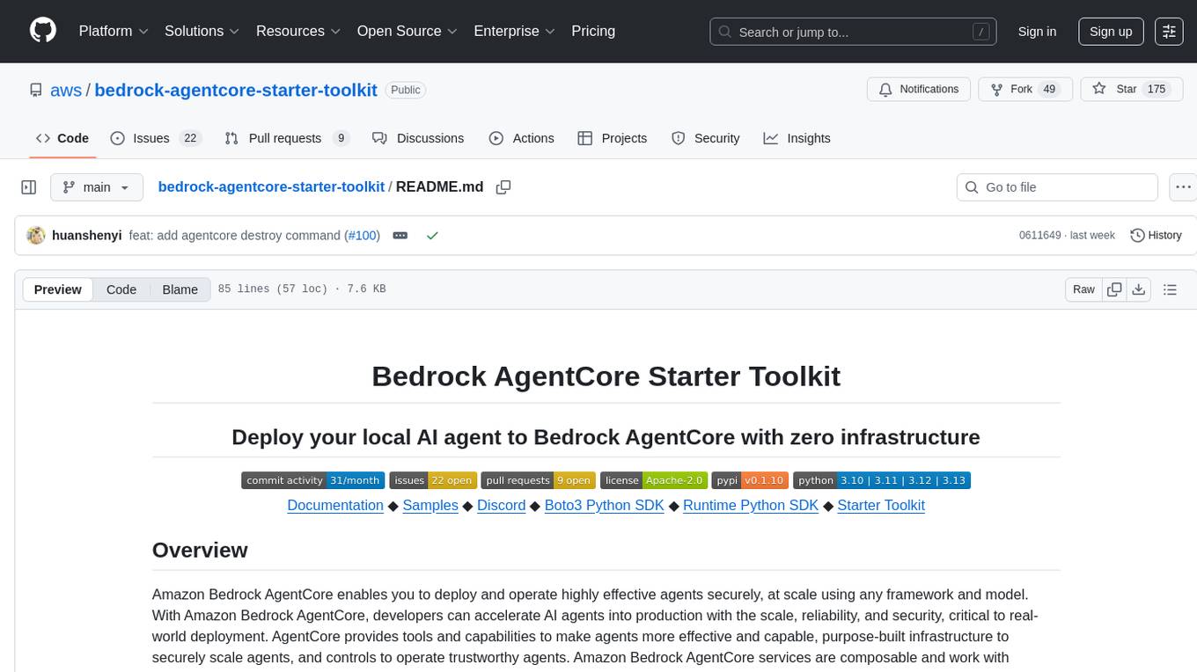Open the document outline icon
The height and width of the screenshot is (672, 1197).
[x=1170, y=289]
